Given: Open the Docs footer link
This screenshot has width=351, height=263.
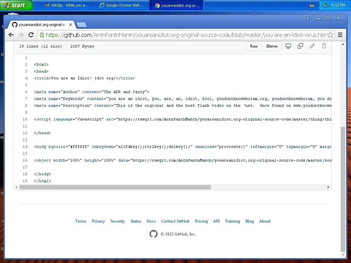Looking at the screenshot, I should point(151,221).
